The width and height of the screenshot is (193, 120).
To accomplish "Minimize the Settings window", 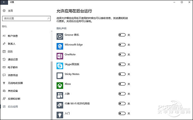I will pos(174,2).
